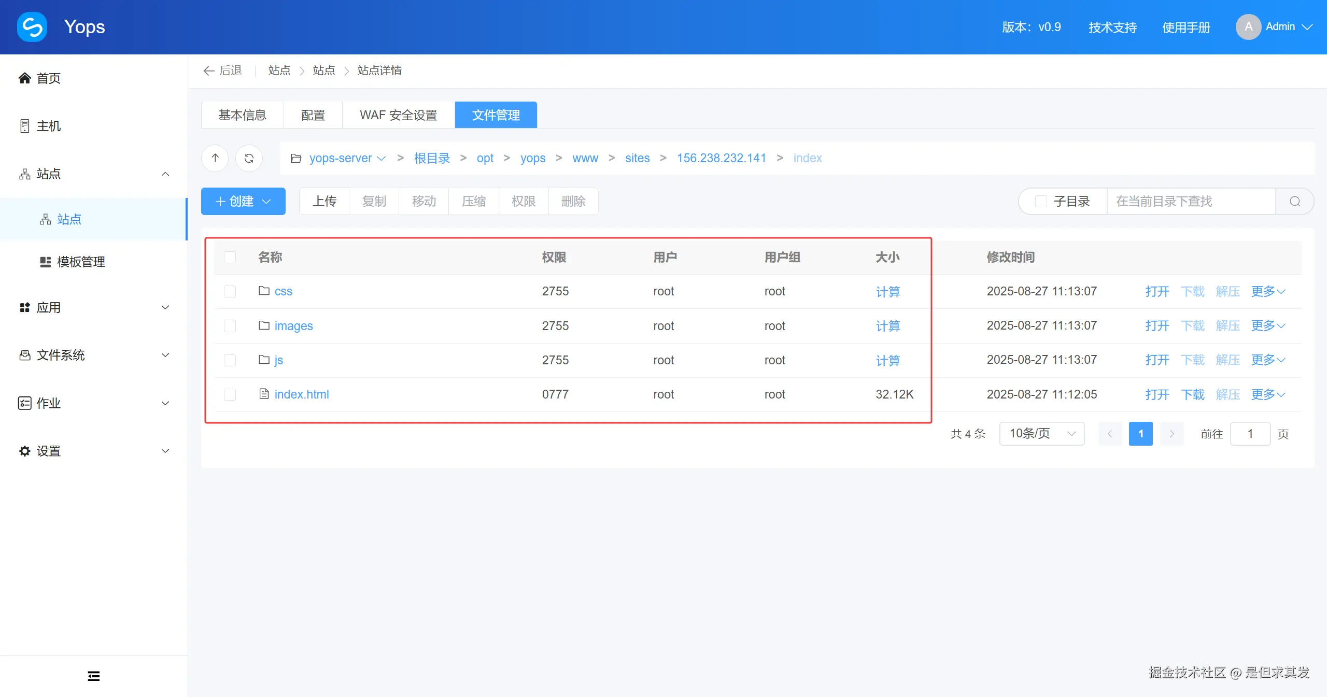This screenshot has height=697, width=1327.
Task: Click the home icon for 首页
Action: click(25, 78)
